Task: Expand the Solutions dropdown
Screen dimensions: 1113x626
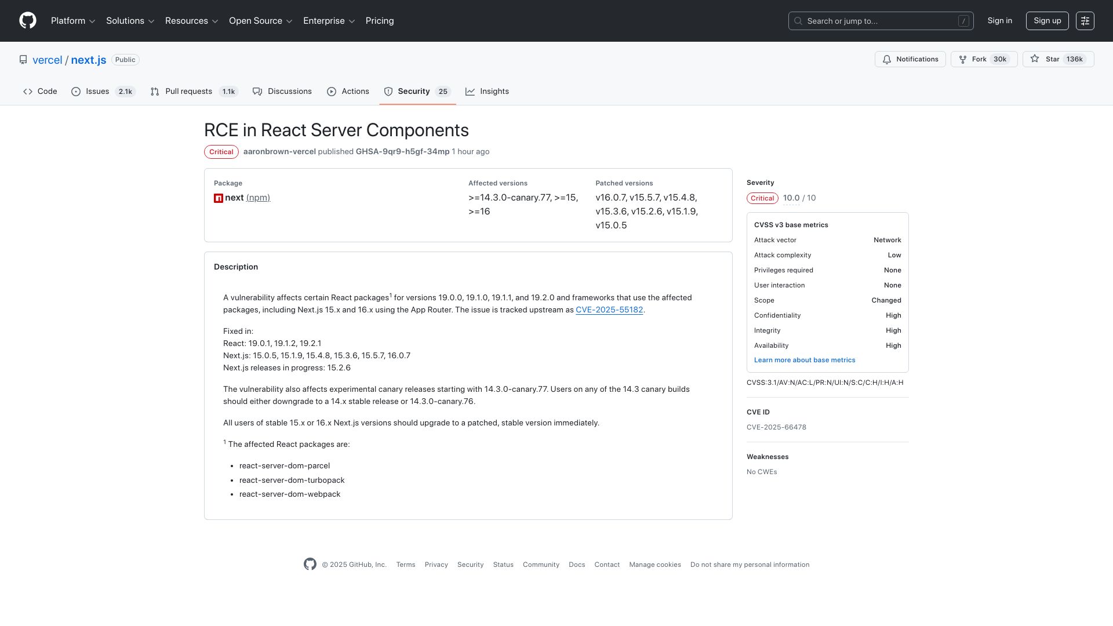Action: pos(130,21)
